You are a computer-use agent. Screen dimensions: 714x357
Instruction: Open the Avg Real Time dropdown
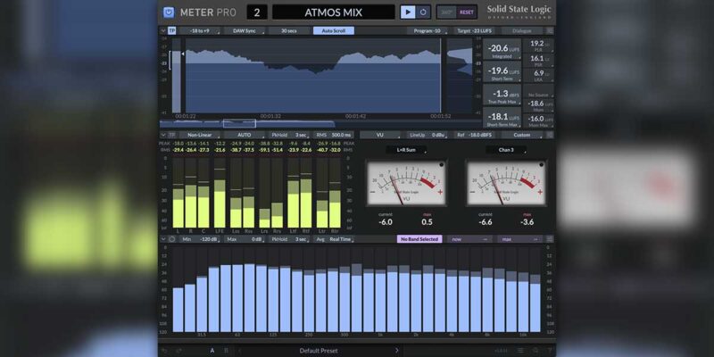[334, 239]
